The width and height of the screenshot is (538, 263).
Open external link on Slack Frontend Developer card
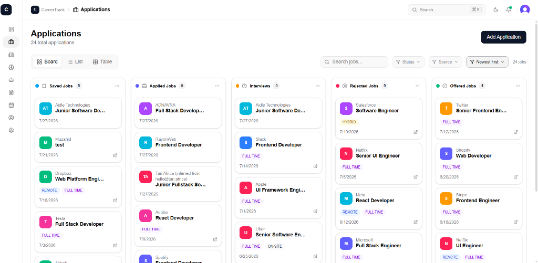(315, 166)
